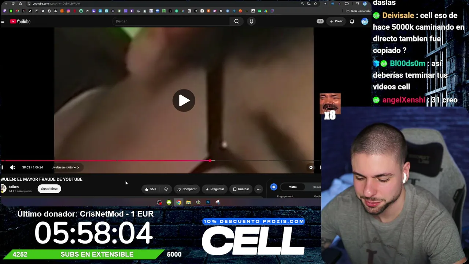This screenshot has width=469, height=264.
Task: Click the zoom magnifier in the address bar
Action: click(x=302, y=4)
